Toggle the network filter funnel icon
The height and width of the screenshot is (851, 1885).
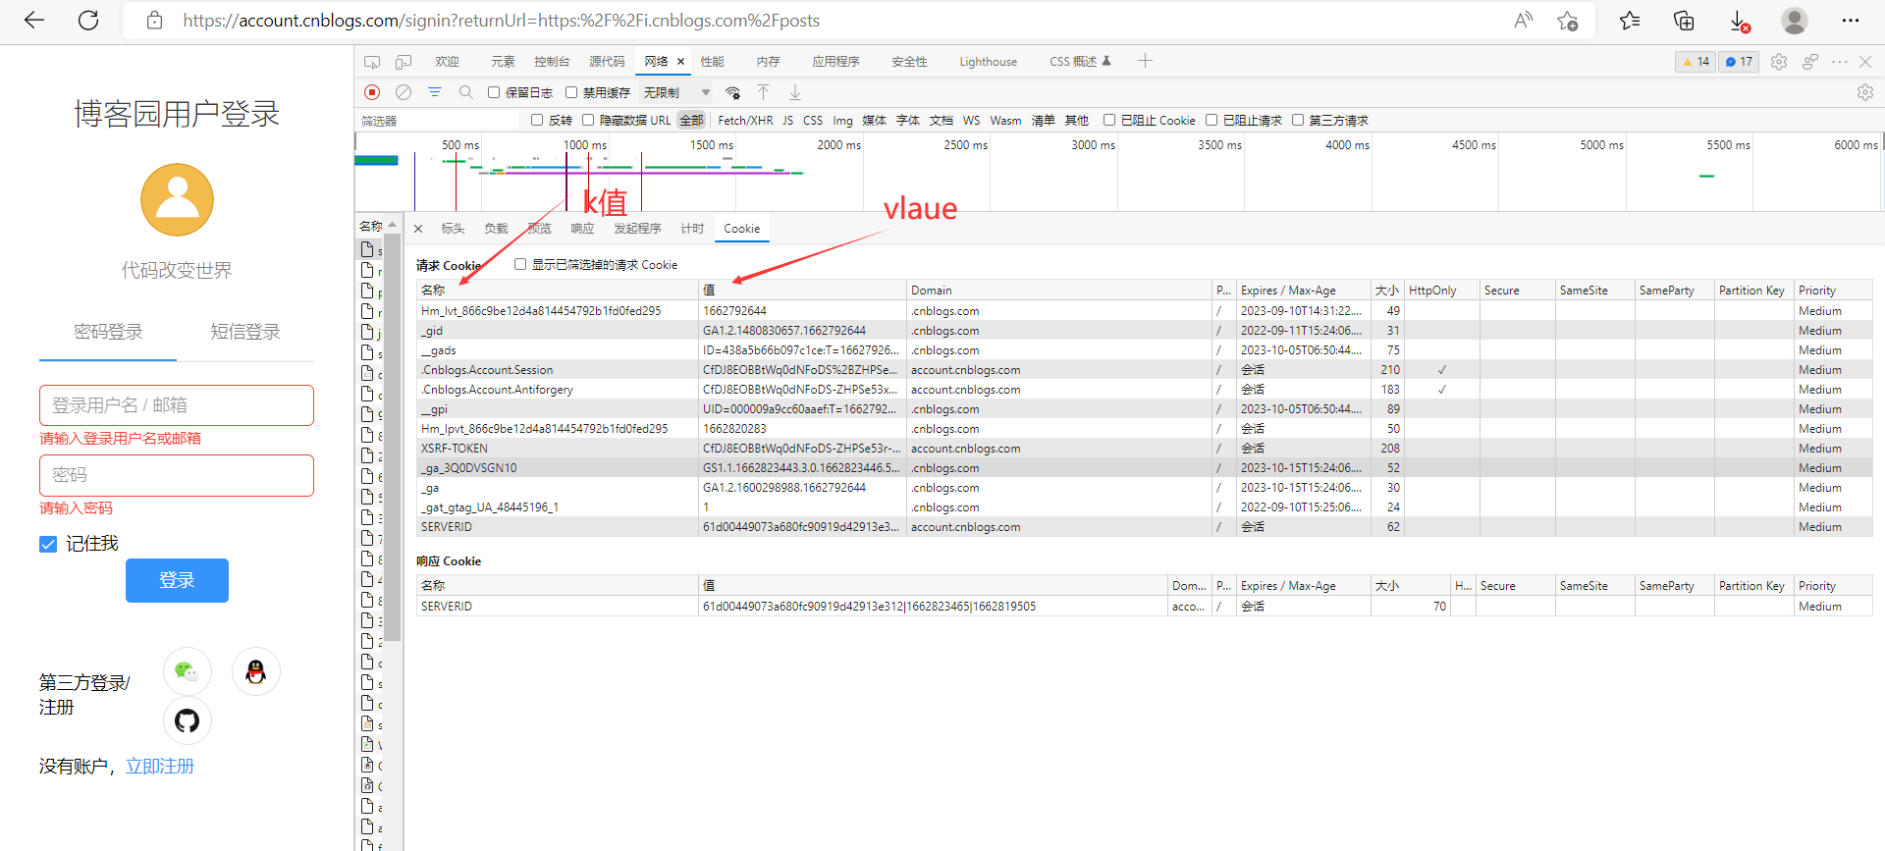[x=435, y=92]
